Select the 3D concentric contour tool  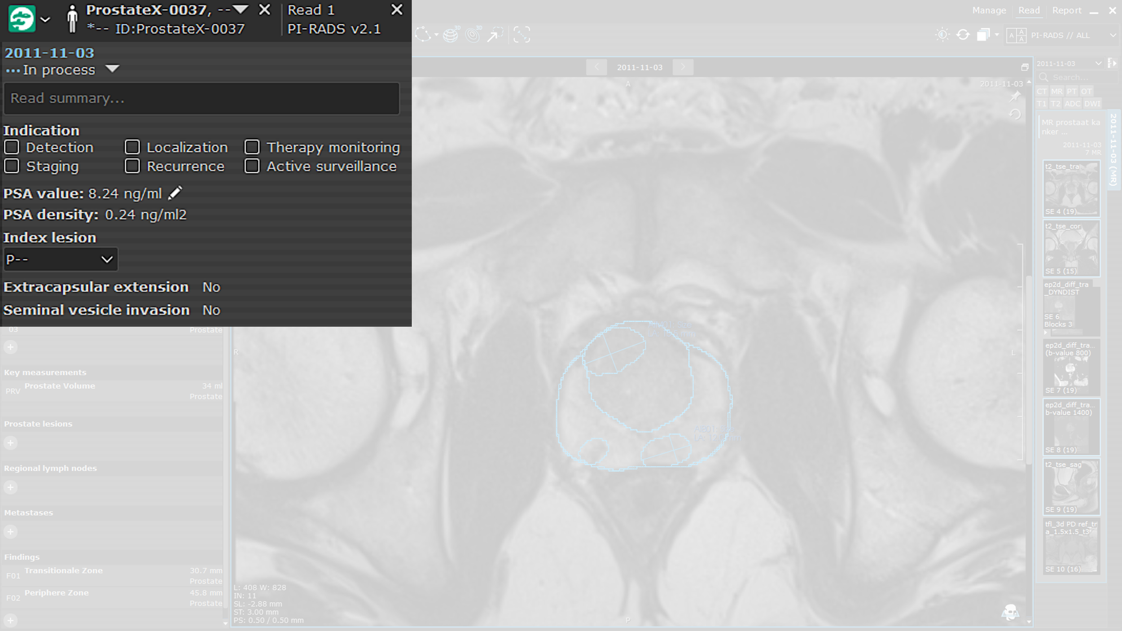[x=473, y=35]
